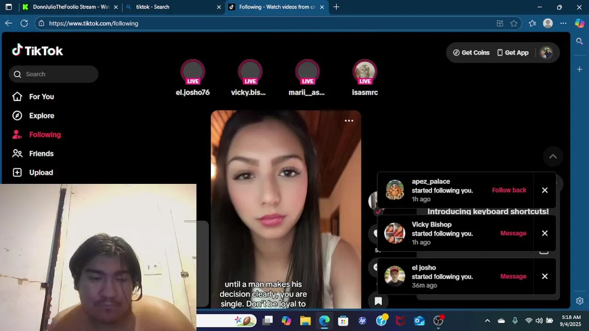Open Copilot in Edge toolbar
Image resolution: width=589 pixels, height=331 pixels.
click(x=580, y=23)
